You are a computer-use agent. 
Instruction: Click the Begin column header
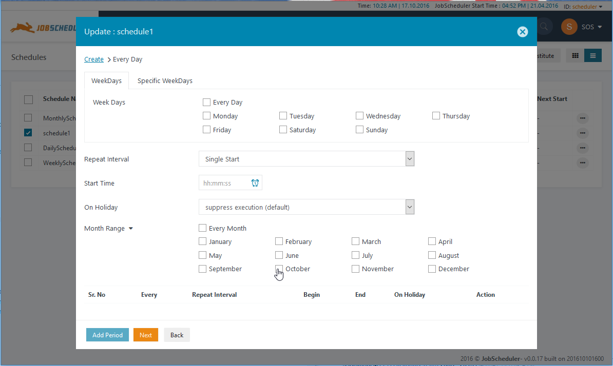tap(312, 295)
